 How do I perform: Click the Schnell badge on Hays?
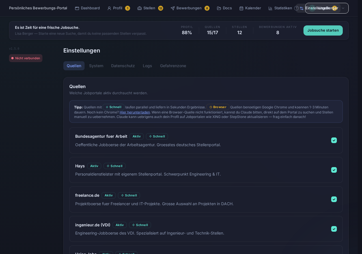(x=115, y=166)
